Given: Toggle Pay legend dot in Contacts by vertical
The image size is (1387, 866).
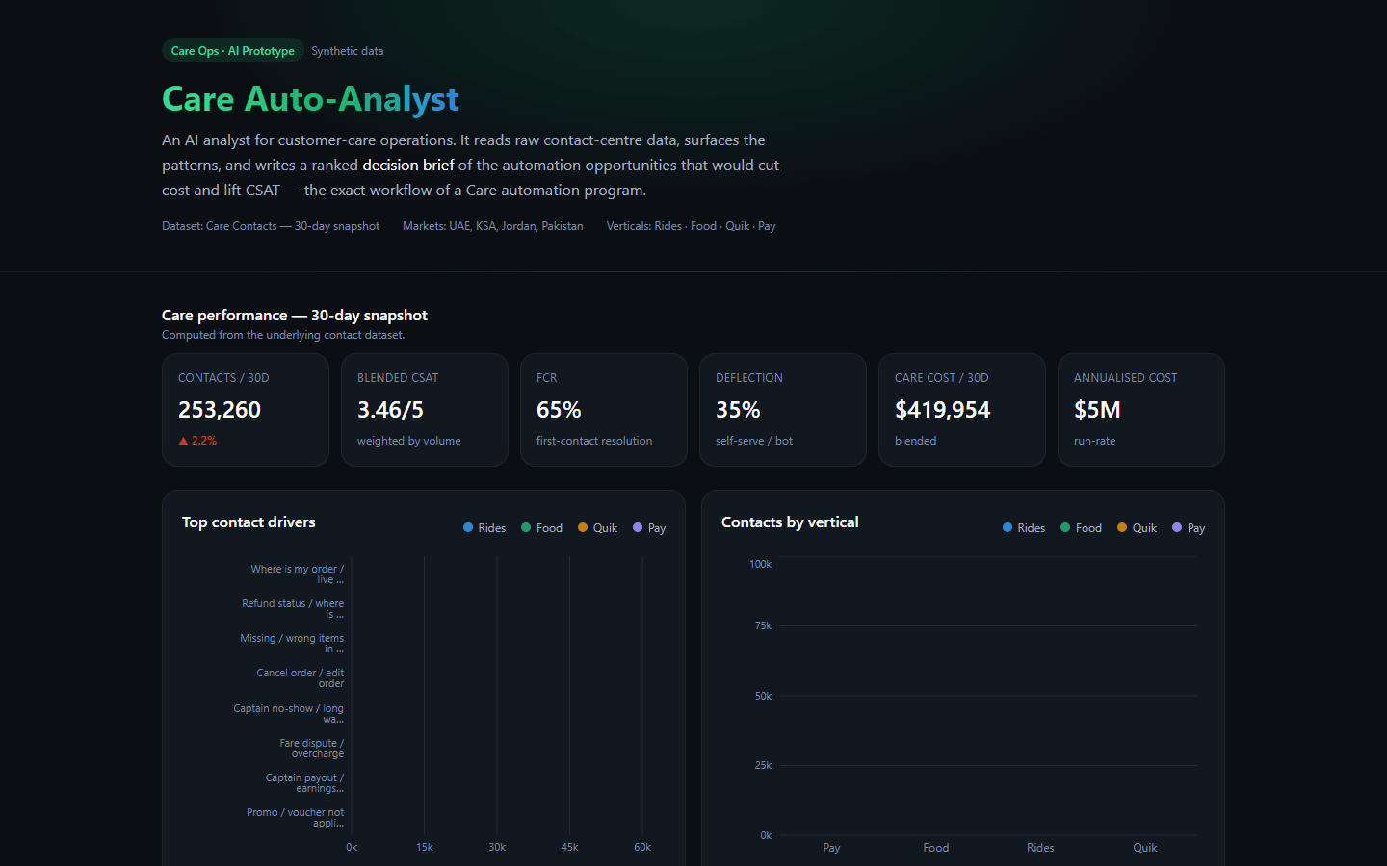Looking at the screenshot, I should tap(1177, 527).
